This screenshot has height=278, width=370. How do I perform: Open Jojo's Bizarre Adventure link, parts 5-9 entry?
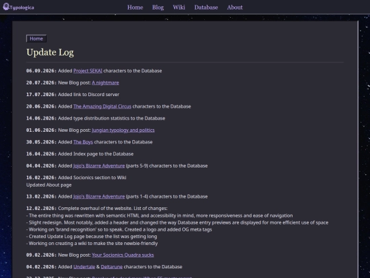99,165
